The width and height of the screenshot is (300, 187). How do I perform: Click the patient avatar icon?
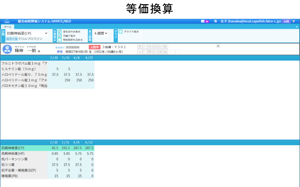(6, 49)
